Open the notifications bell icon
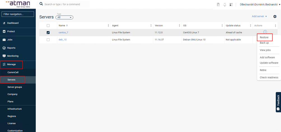The width and height of the screenshot is (281, 132). [x=225, y=5]
